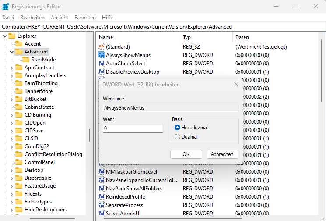Click the Typ column header
The width and height of the screenshot is (326, 221).
pyautogui.click(x=206, y=37)
